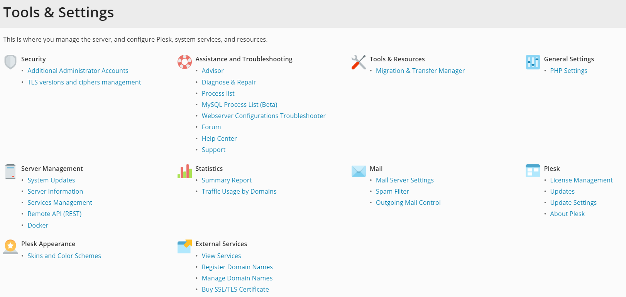Click the External Services icon
This screenshot has width=626, height=297.
184,246
